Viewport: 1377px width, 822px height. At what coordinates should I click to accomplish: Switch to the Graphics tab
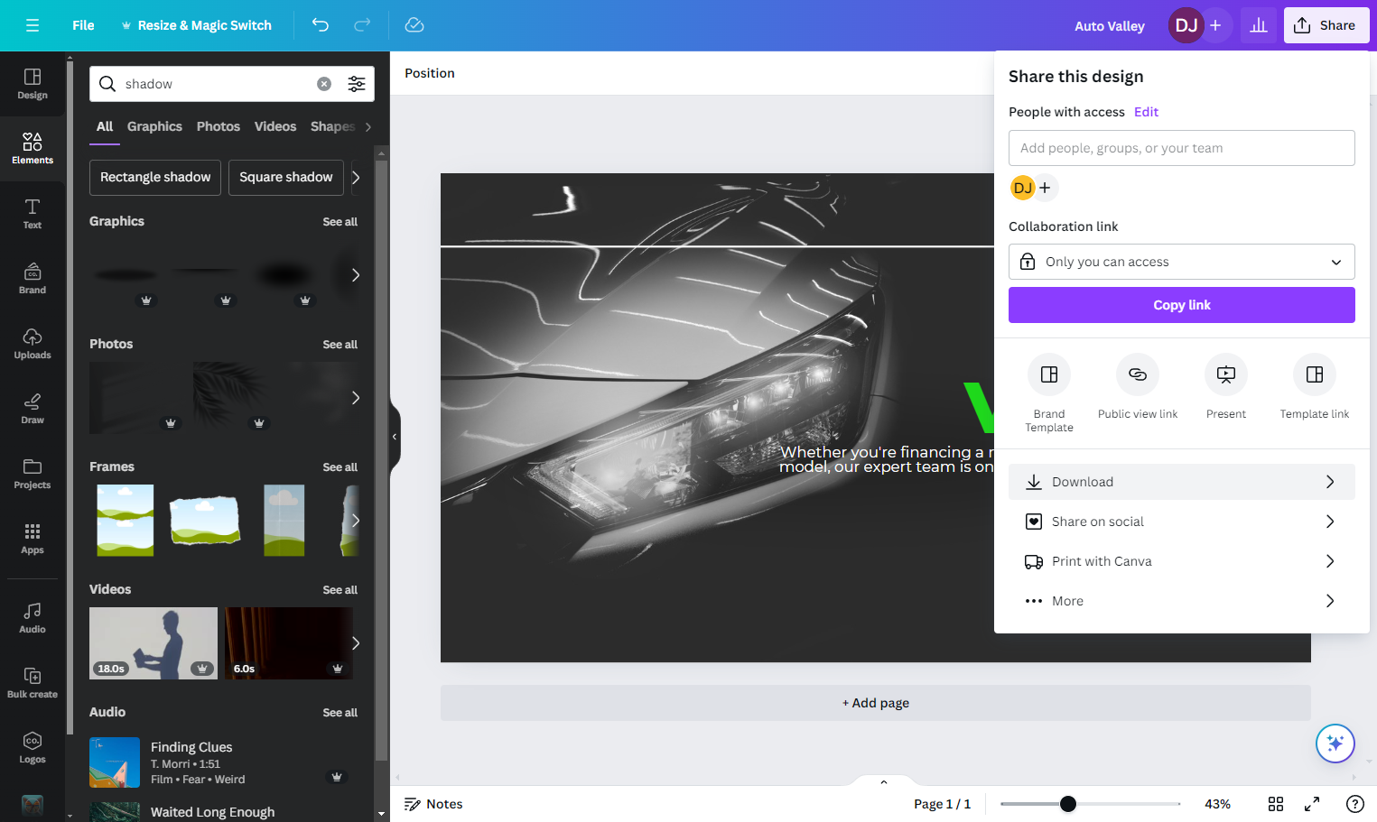(x=154, y=126)
